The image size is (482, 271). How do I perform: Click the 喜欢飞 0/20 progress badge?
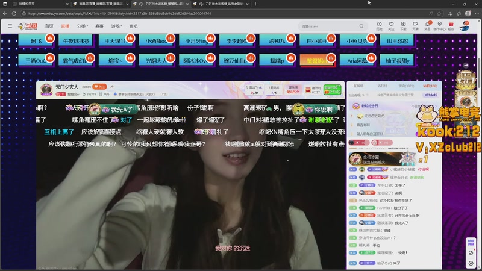(254, 90)
